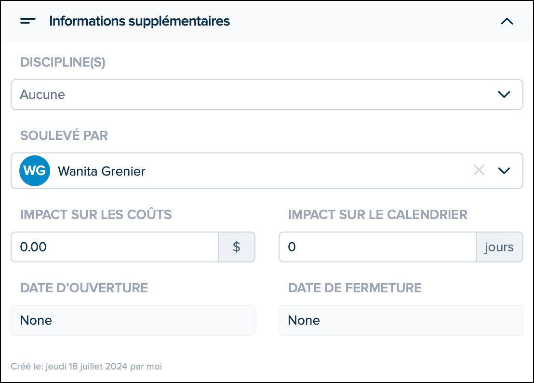This screenshot has width=534, height=383.
Task: Click the jours unit addon
Action: [499, 247]
